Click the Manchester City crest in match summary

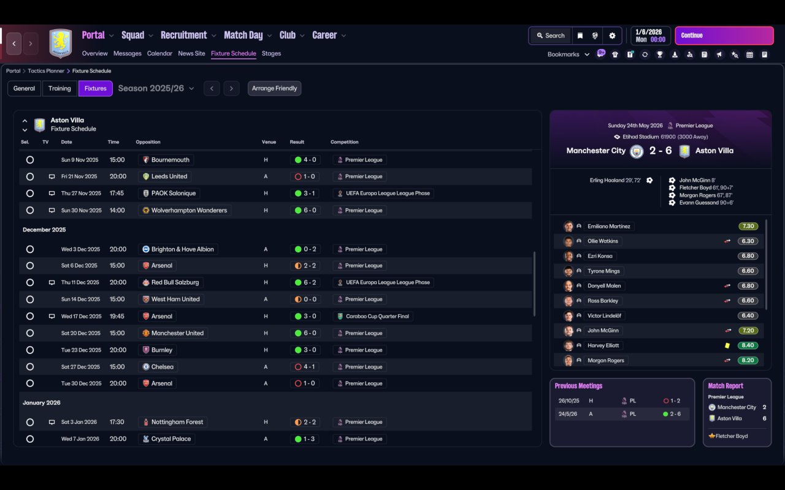click(x=637, y=151)
